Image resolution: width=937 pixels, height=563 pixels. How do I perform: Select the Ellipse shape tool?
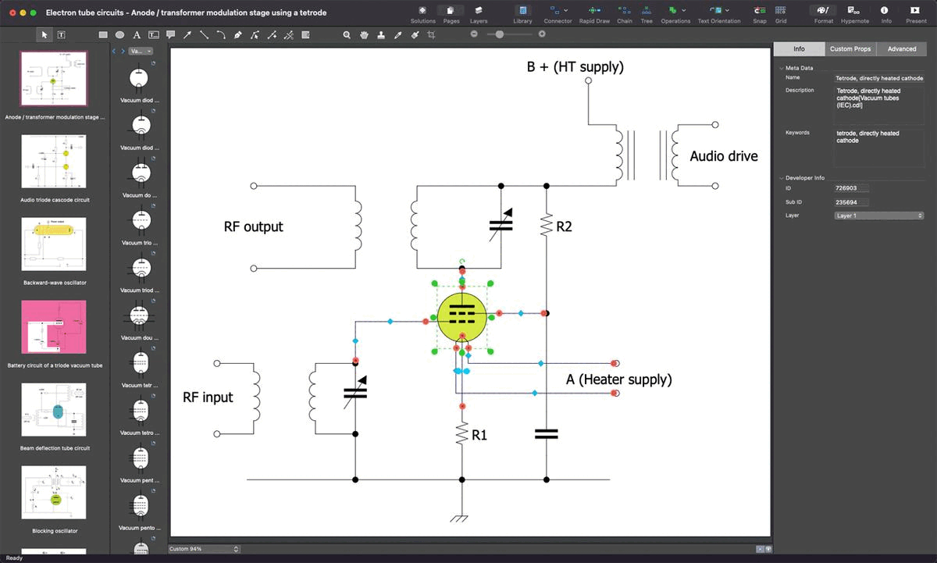[119, 35]
